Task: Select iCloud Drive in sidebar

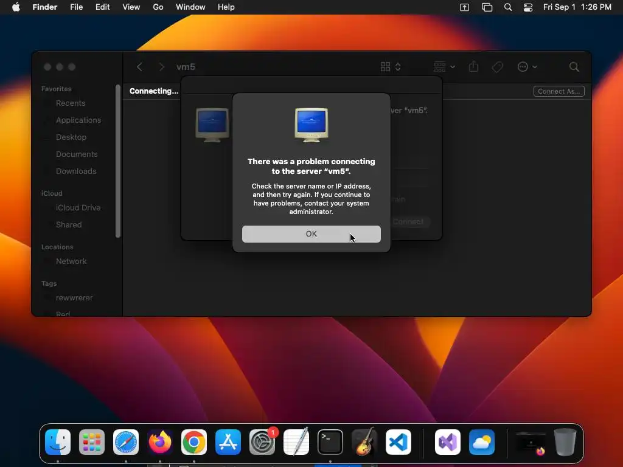Action: (x=78, y=208)
